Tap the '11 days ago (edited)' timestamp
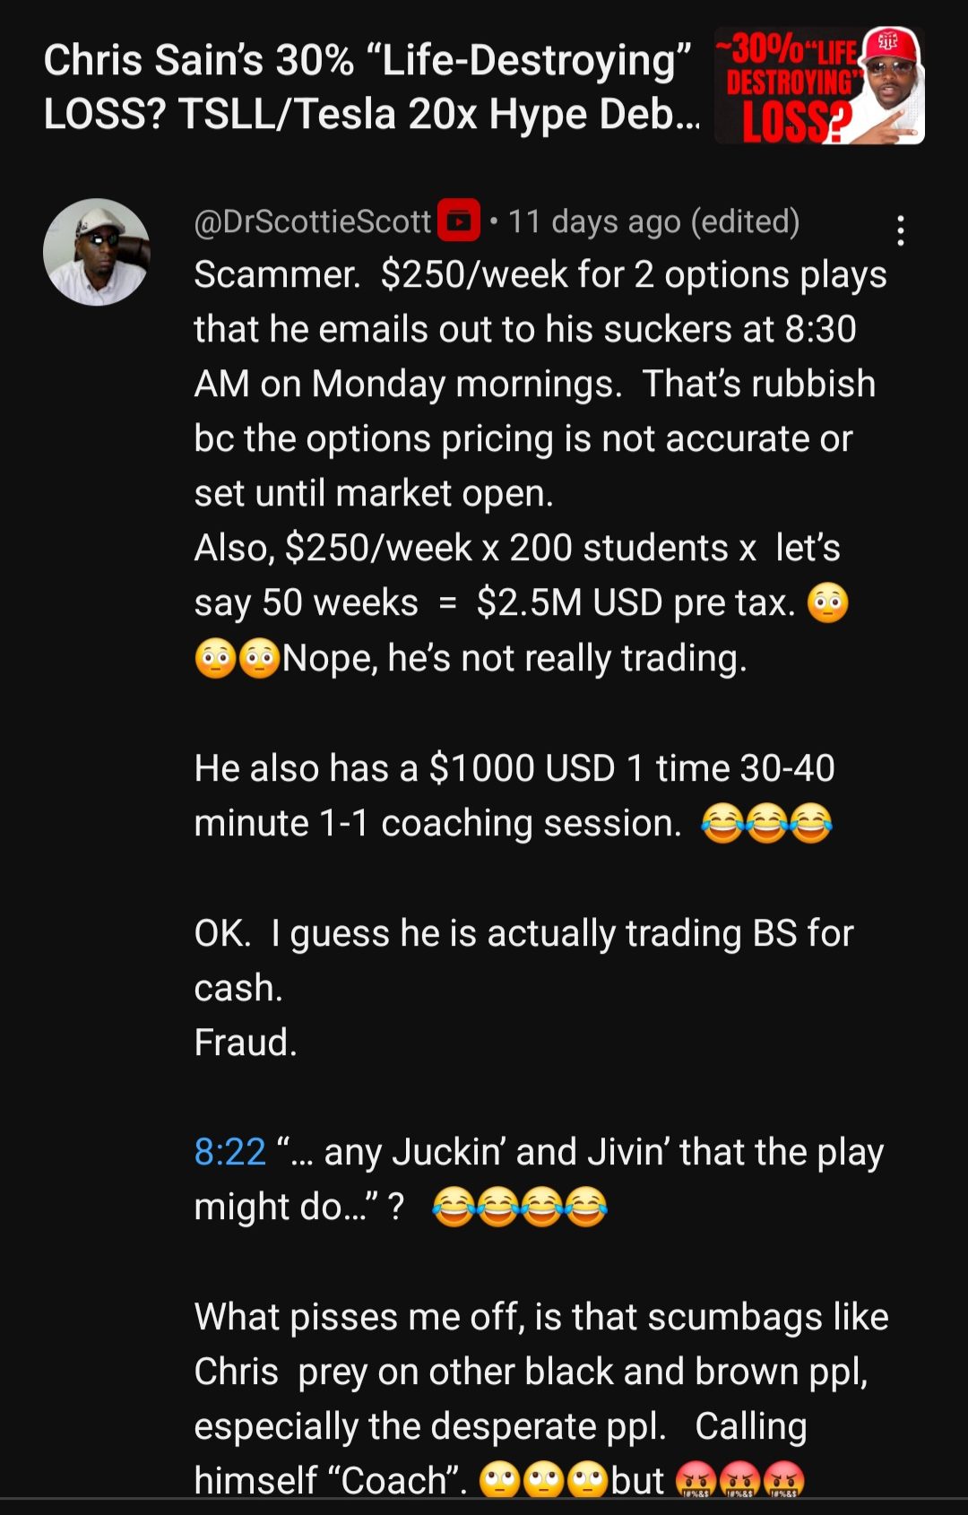Image resolution: width=968 pixels, height=1515 pixels. (653, 221)
